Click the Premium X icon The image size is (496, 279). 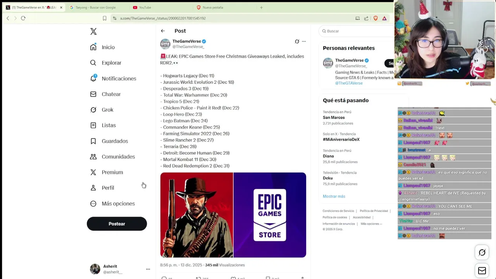point(93,172)
